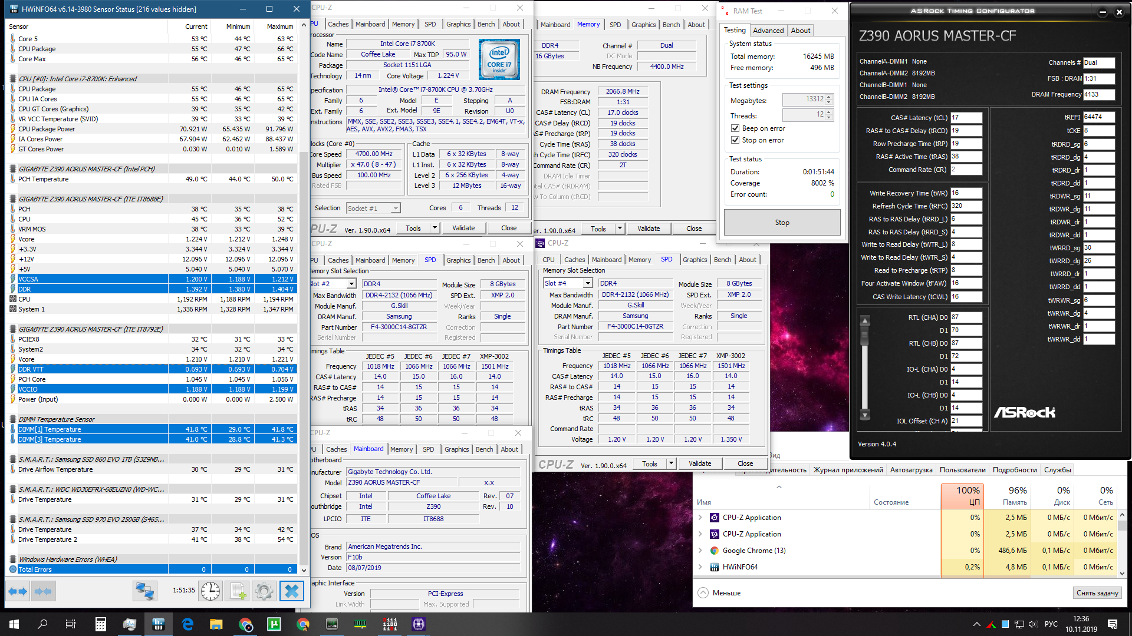Click Microsoft Edge taskbar icon

187,624
